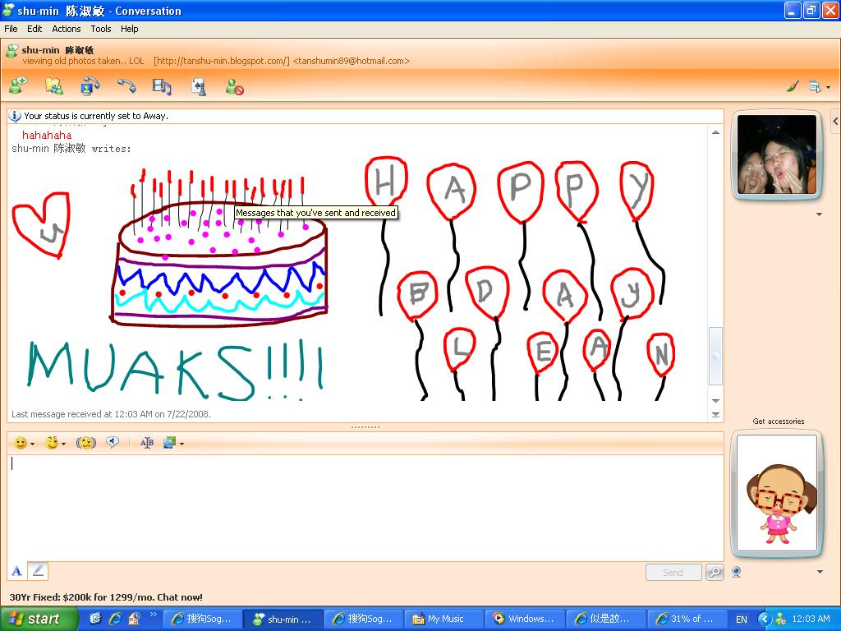The width and height of the screenshot is (841, 631).
Task: Open the dropdown below your cartoon avatar
Action: [820, 572]
